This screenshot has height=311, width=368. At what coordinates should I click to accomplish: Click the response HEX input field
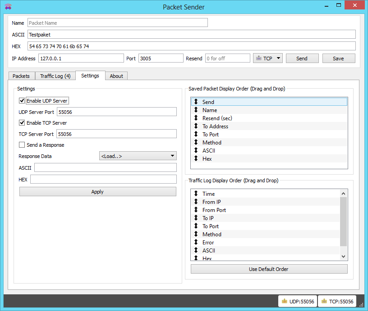point(104,179)
